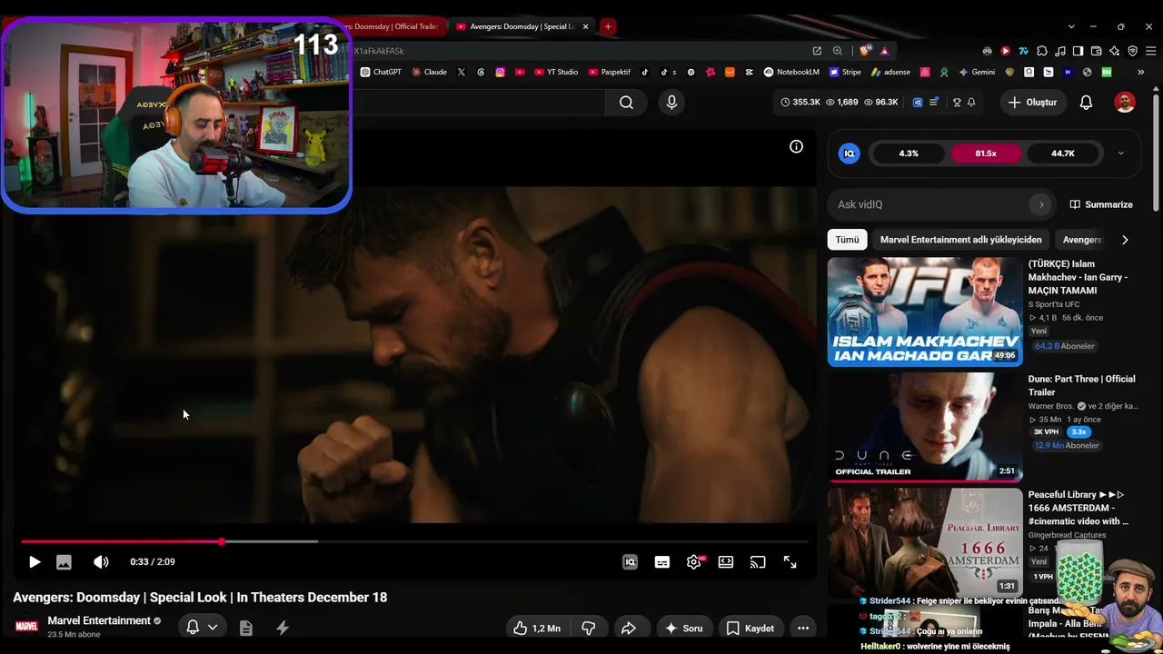Image resolution: width=1163 pixels, height=654 pixels.
Task: Open the Islam Makhachev UFC video thumbnail
Action: (x=925, y=312)
